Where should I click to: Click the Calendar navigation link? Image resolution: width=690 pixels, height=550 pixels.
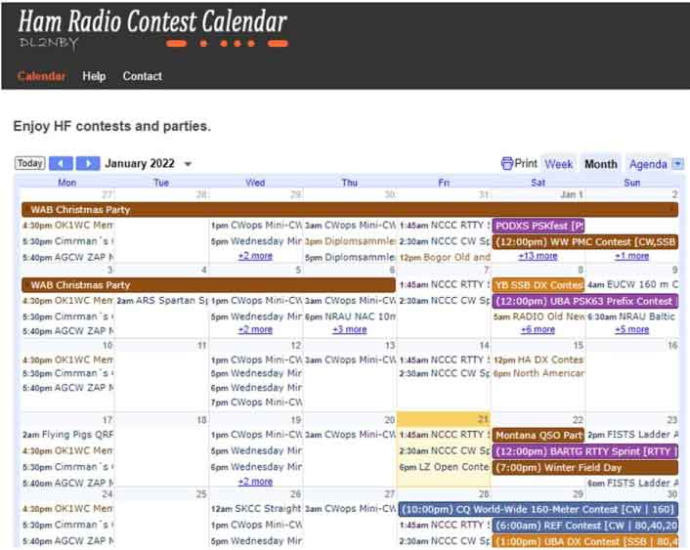point(41,76)
